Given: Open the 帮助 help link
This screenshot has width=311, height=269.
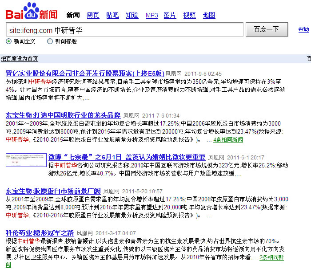Looking at the screenshot, I should (x=303, y=29).
